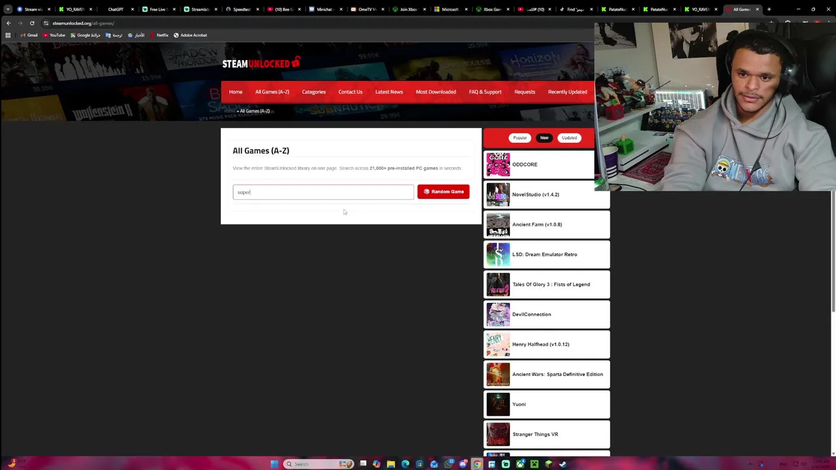
Task: Open FAQ & Support page
Action: pos(485,92)
